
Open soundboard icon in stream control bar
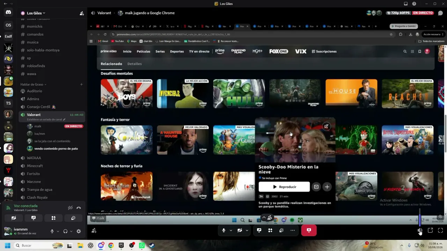coord(281,230)
